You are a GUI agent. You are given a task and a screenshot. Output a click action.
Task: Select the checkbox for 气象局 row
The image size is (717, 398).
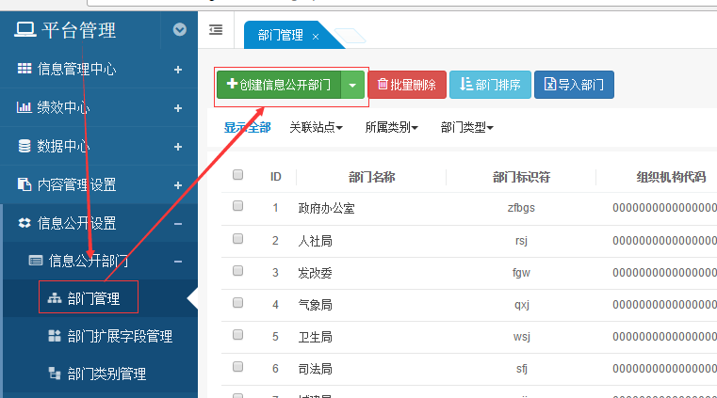[x=237, y=302]
